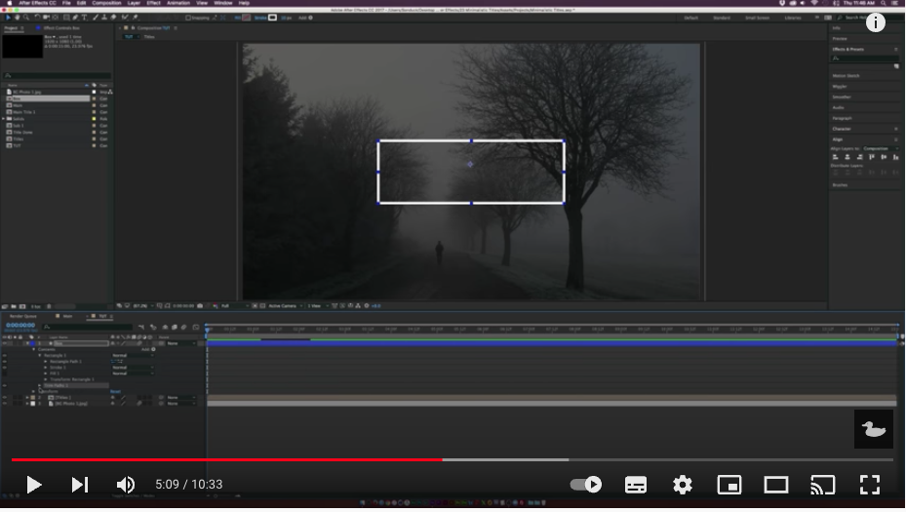
Task: Open the miniplayer
Action: pyautogui.click(x=729, y=485)
